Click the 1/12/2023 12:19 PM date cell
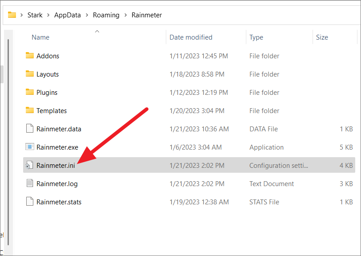The height and width of the screenshot is (256, 361). tap(199, 93)
